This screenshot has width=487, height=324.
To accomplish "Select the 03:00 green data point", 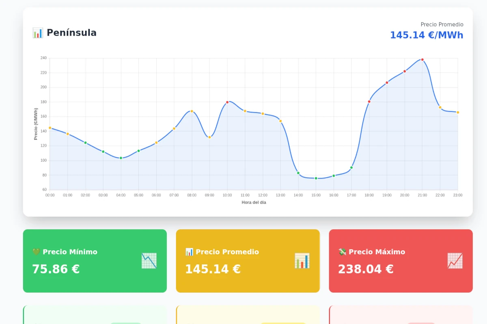I will click(x=103, y=151).
